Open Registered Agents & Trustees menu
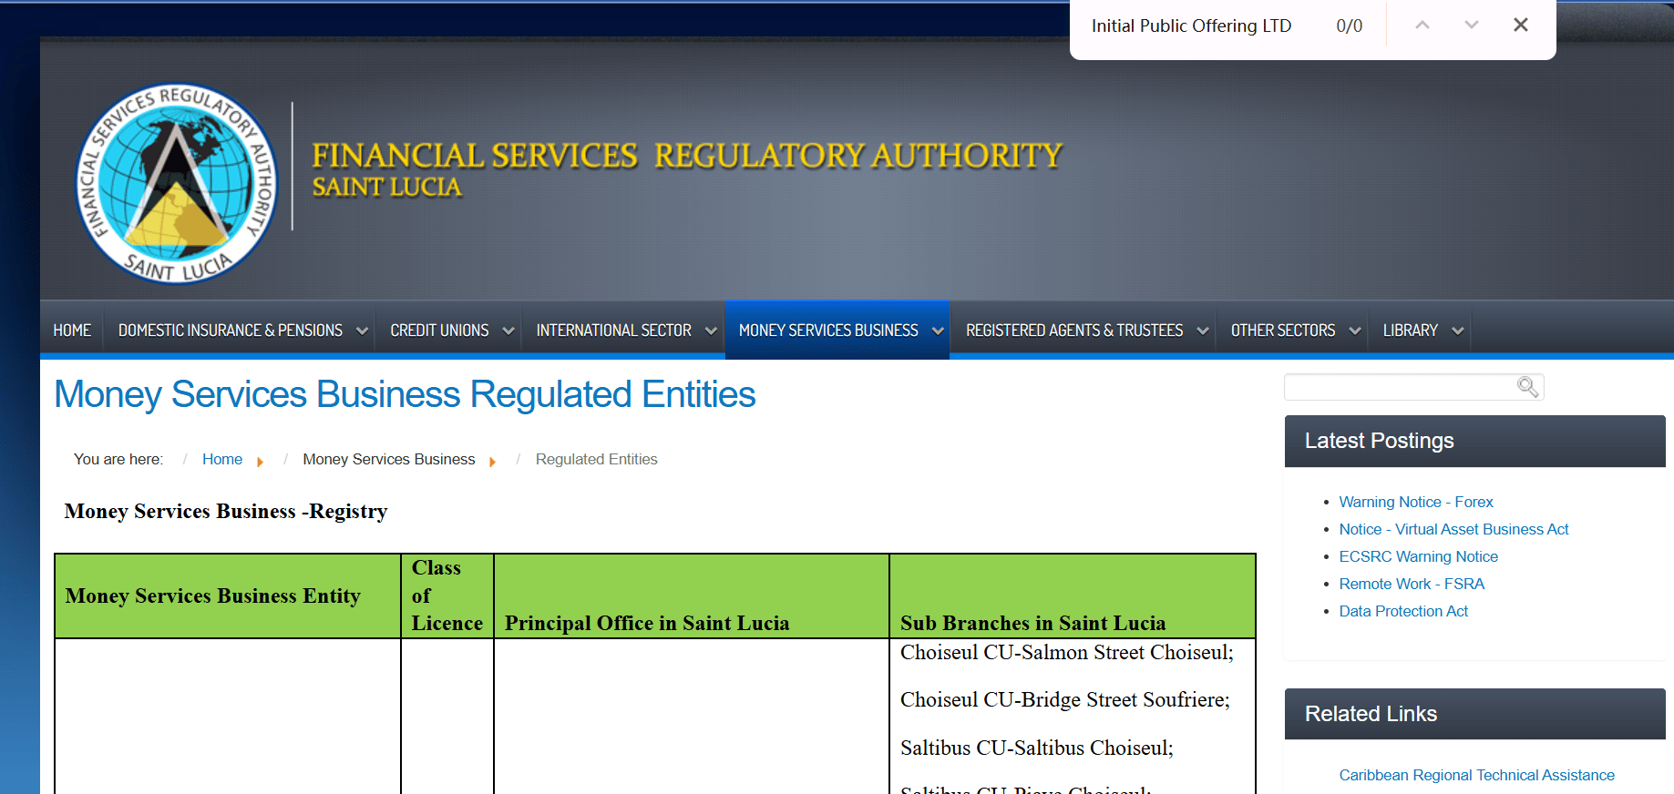Screen dimensions: 1674x794 coord(1074,331)
